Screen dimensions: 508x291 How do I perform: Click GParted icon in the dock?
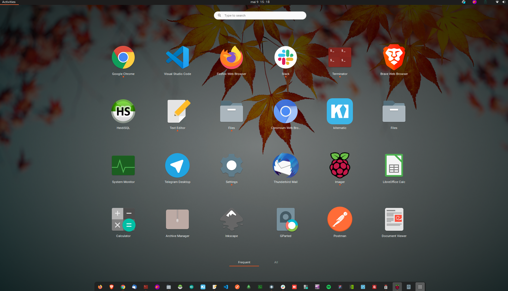tap(409, 287)
